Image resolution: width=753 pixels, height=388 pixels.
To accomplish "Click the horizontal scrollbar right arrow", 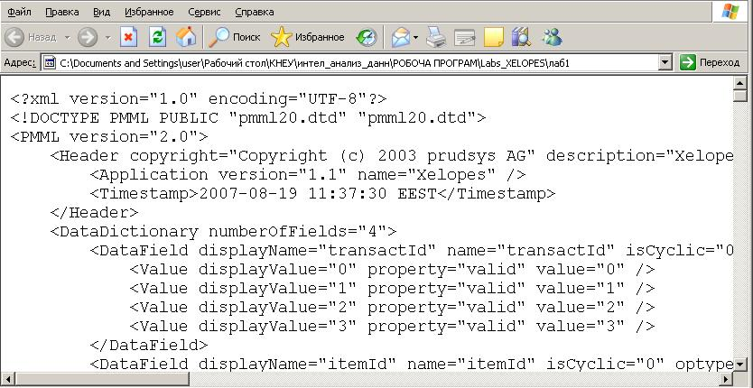I will pos(727,378).
